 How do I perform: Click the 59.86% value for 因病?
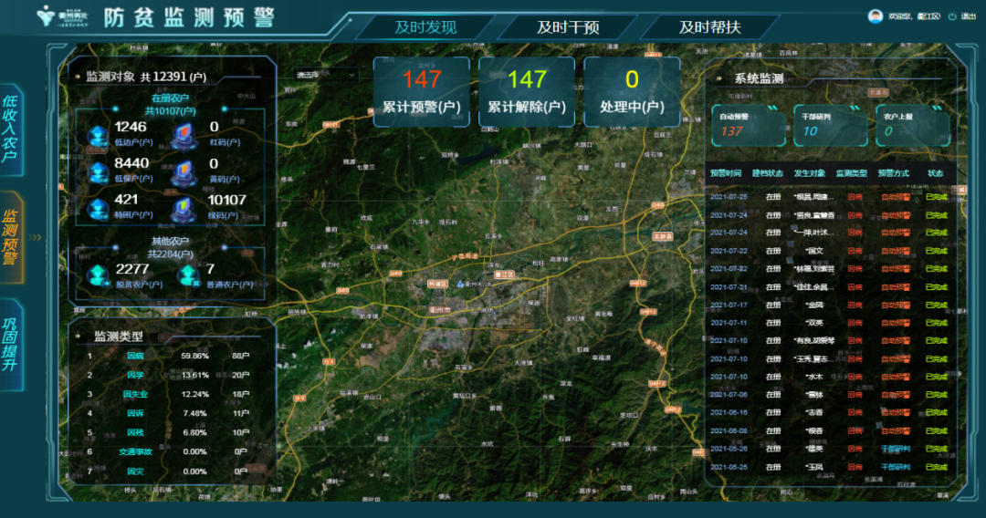[194, 356]
